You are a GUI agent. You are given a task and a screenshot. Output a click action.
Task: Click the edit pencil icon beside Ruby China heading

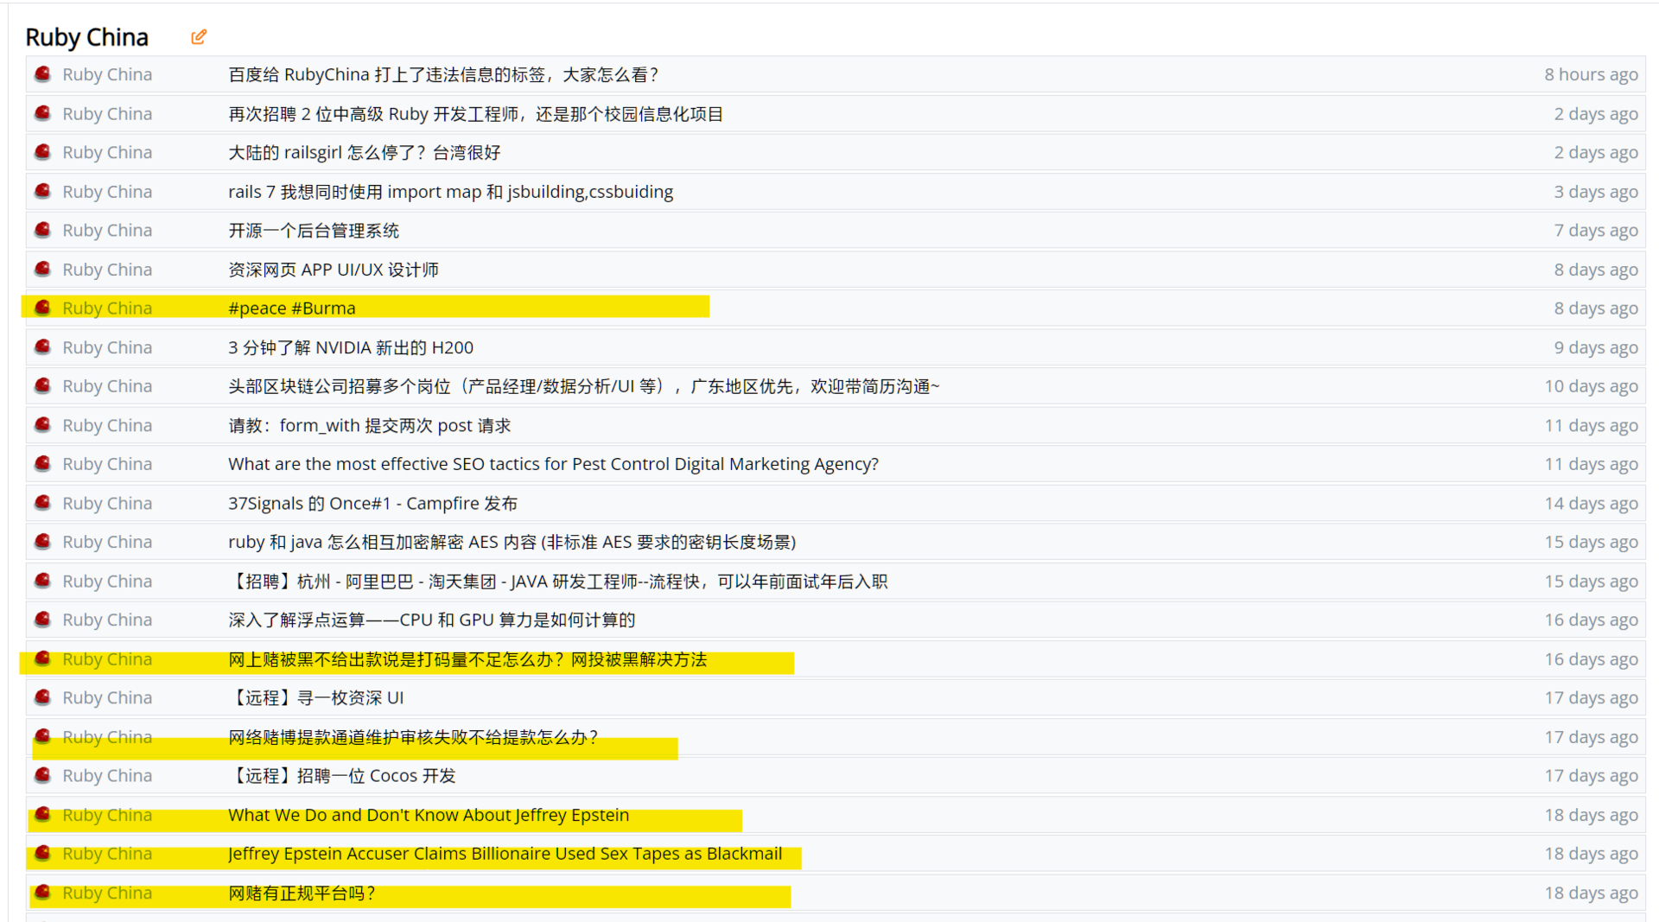pyautogui.click(x=199, y=36)
